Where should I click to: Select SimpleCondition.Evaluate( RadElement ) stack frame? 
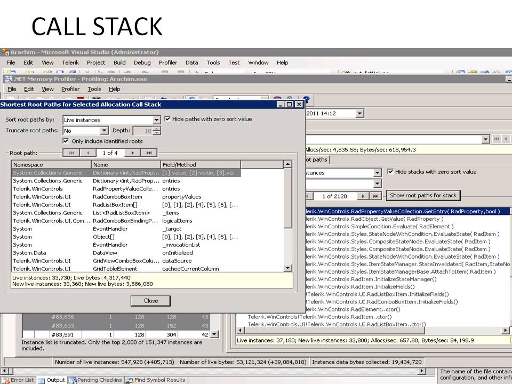click(x=379, y=227)
